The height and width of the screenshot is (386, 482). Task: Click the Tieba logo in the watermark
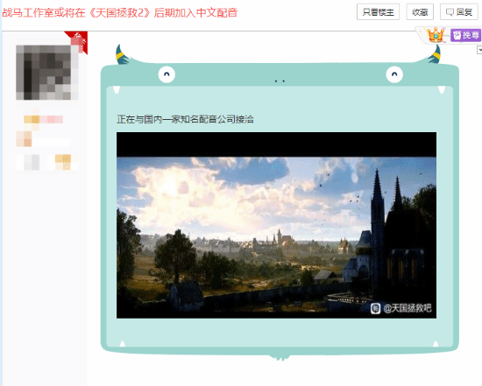[375, 308]
